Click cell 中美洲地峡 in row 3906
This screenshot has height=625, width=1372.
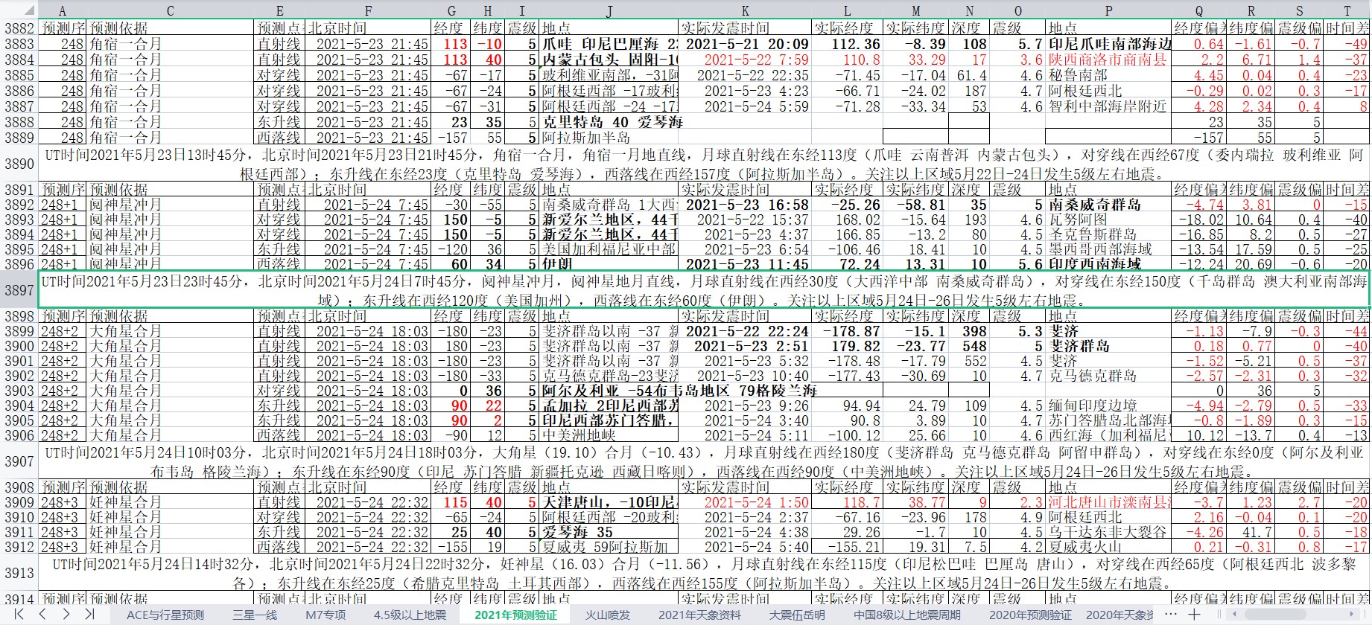[609, 435]
